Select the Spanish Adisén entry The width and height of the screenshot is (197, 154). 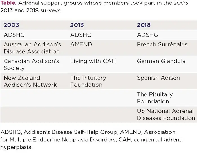tap(158, 78)
